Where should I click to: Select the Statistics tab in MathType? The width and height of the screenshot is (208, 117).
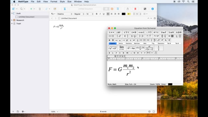click(x=129, y=43)
